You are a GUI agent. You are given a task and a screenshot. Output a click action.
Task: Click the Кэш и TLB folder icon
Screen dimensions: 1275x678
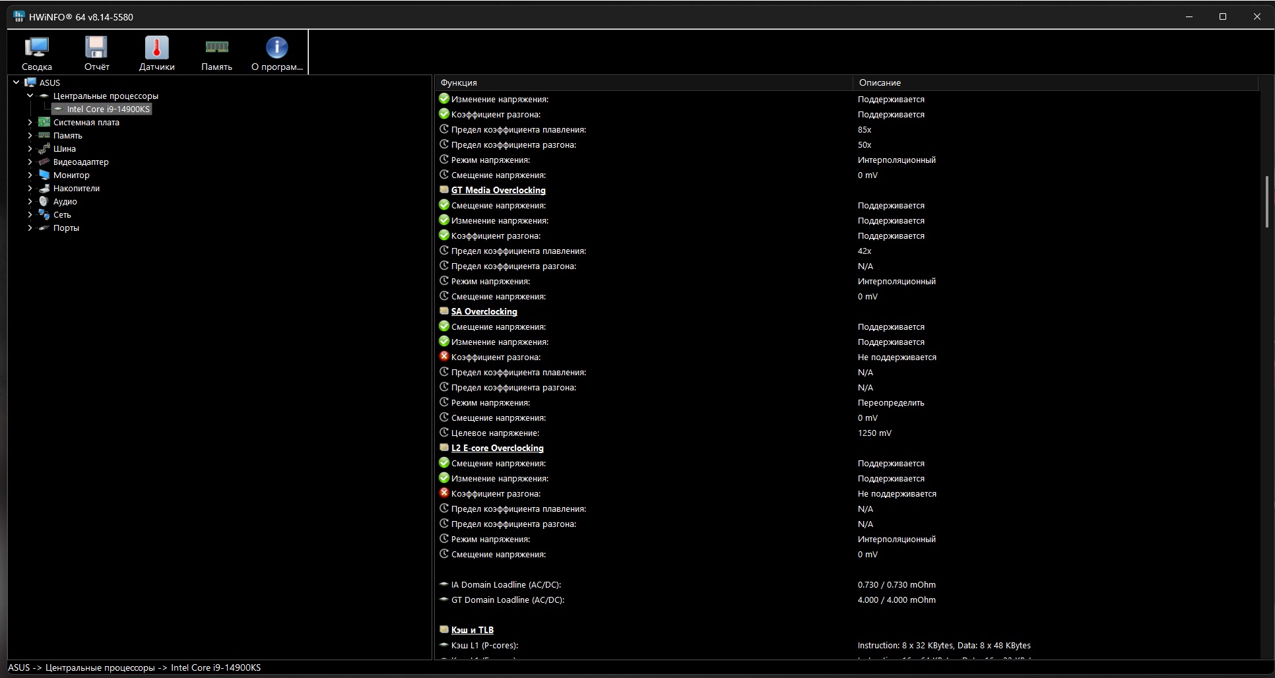tap(444, 630)
